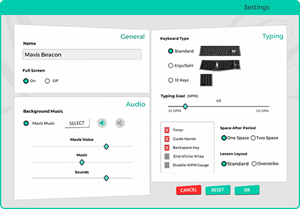Click the speaker volume-on icon

102,123
